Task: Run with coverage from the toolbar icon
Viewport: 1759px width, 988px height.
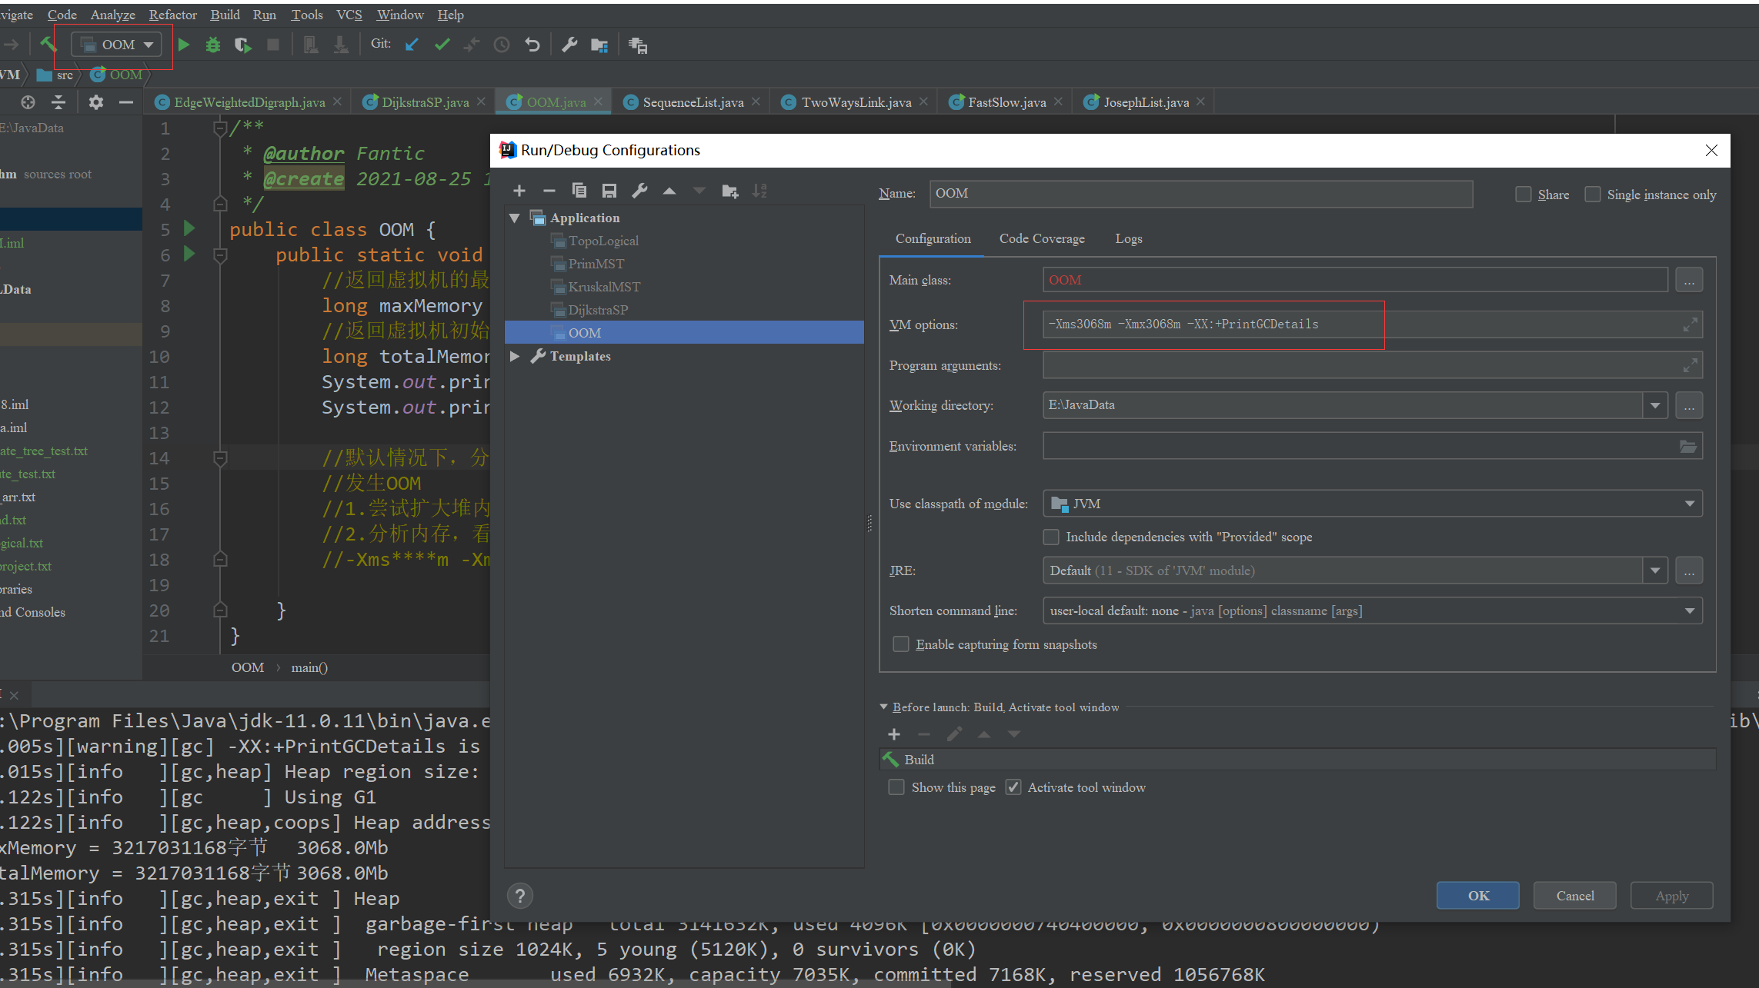Action: click(242, 45)
